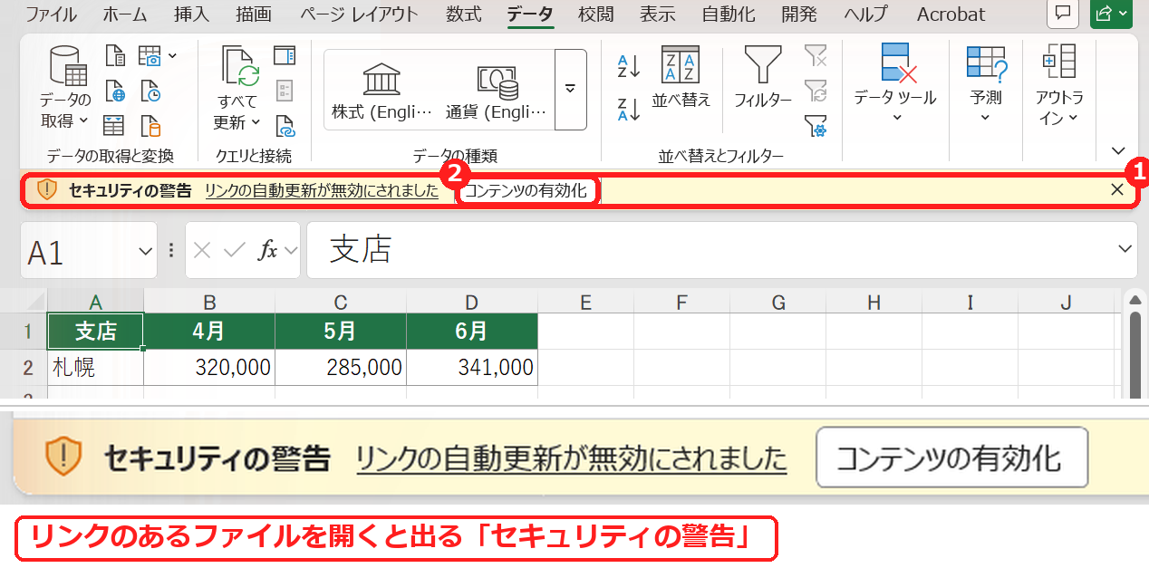Open the Queries & Connections pane icon
Screen dimensions: 1149x568
point(285,56)
